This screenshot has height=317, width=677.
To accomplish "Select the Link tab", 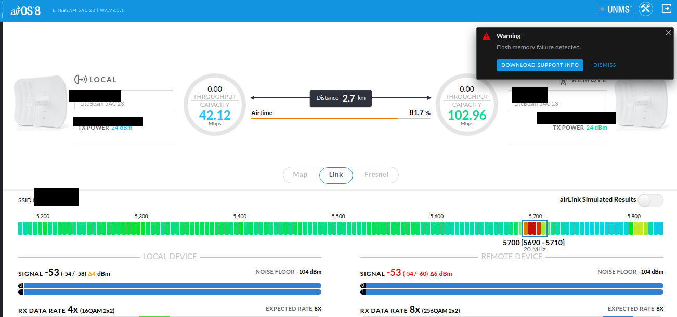I will pos(336,175).
